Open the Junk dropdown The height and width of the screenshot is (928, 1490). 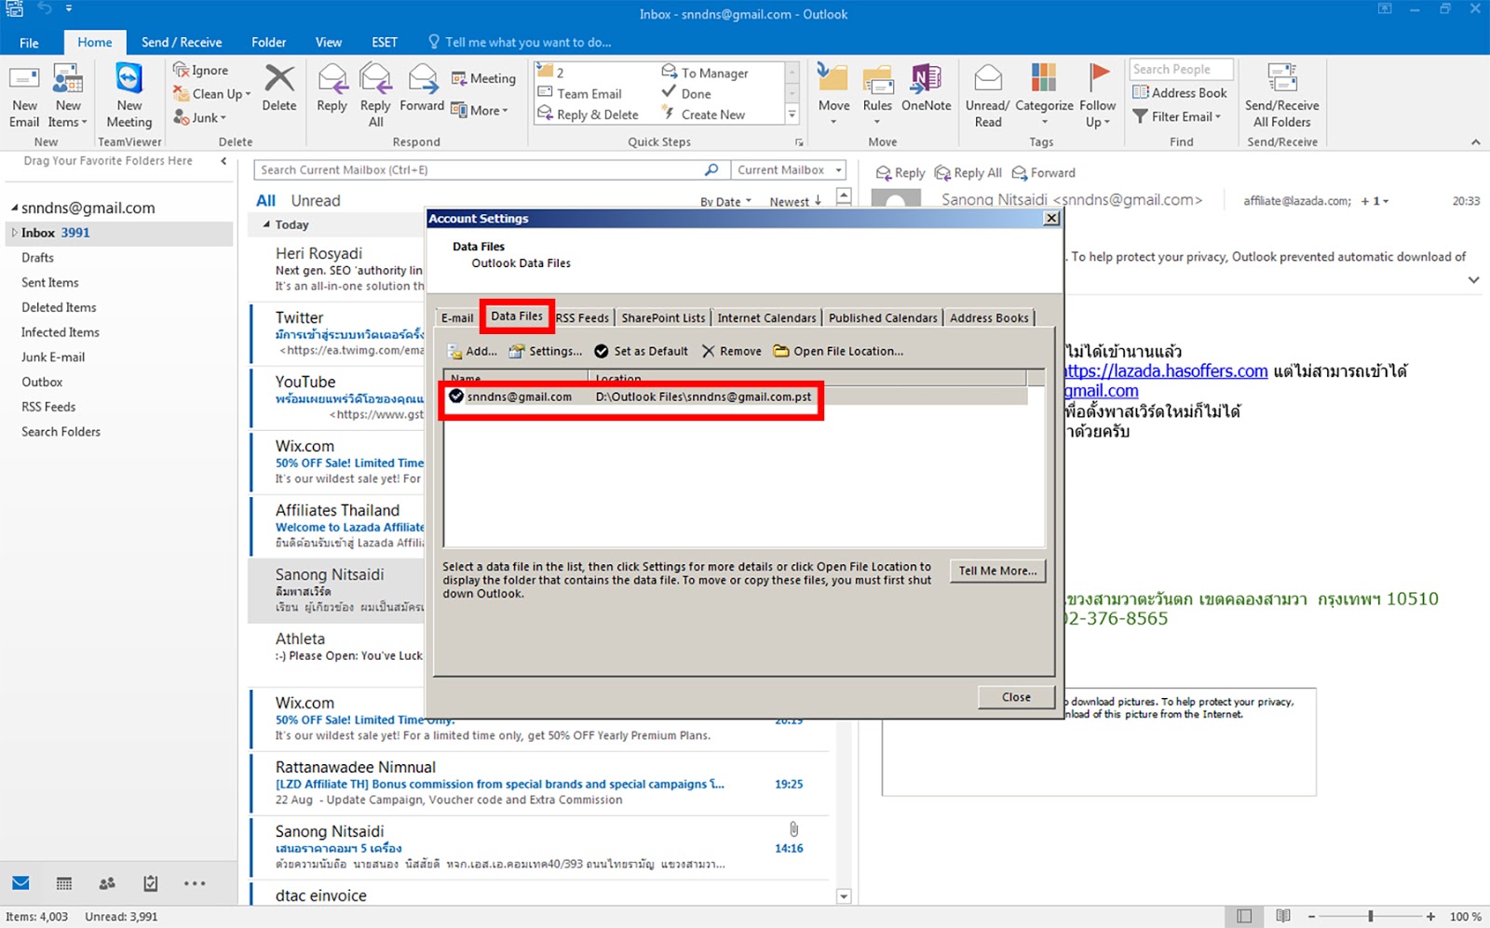point(200,118)
